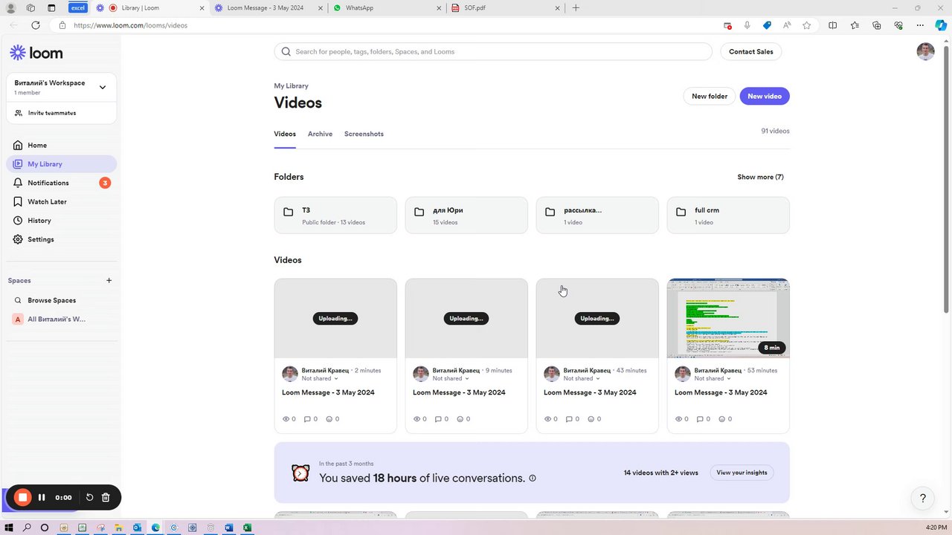This screenshot has width=952, height=535.
Task: Open the 8 min video thumbnail
Action: click(728, 318)
